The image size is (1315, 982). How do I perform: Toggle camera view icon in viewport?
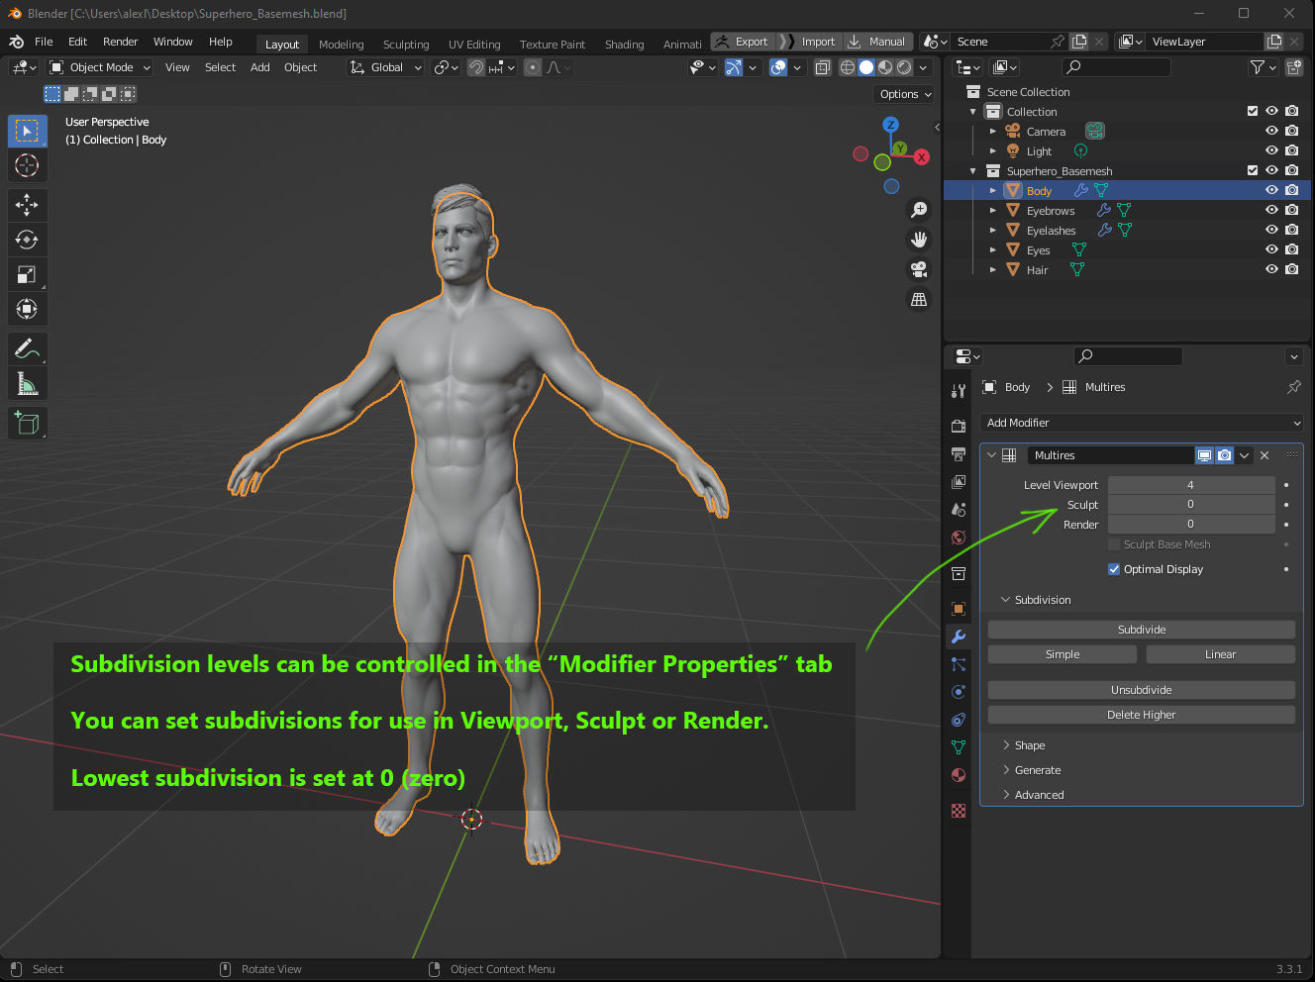pyautogui.click(x=919, y=269)
